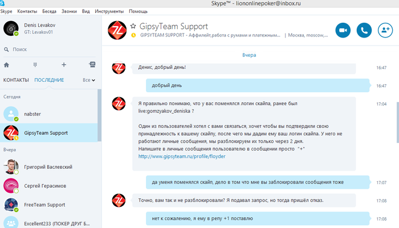399x228 pixels.
Task: Start a video call with GipsyTeam Support
Action: pos(343,30)
